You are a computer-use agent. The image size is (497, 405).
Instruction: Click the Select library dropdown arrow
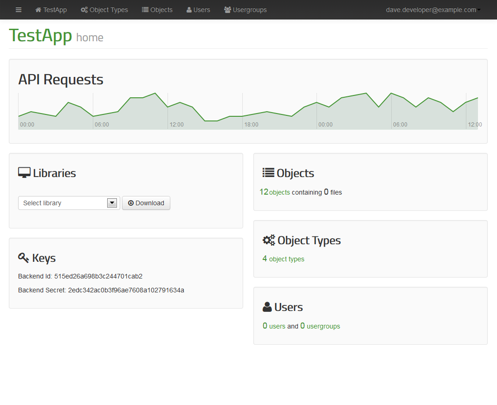[111, 203]
